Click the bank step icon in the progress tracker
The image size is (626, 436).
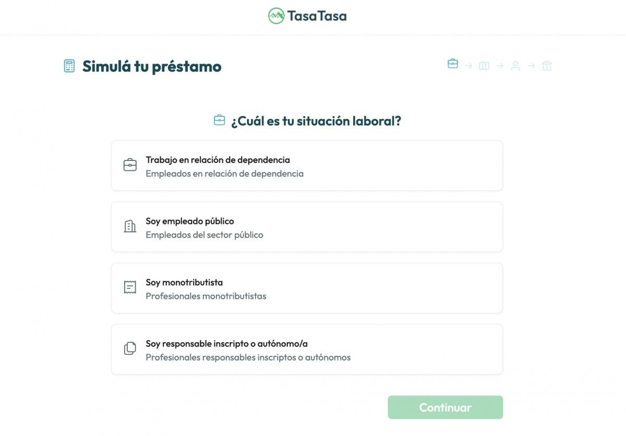click(547, 66)
